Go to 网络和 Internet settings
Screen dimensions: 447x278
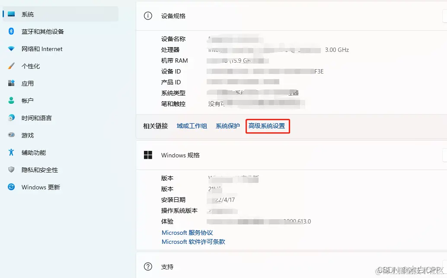61,49
